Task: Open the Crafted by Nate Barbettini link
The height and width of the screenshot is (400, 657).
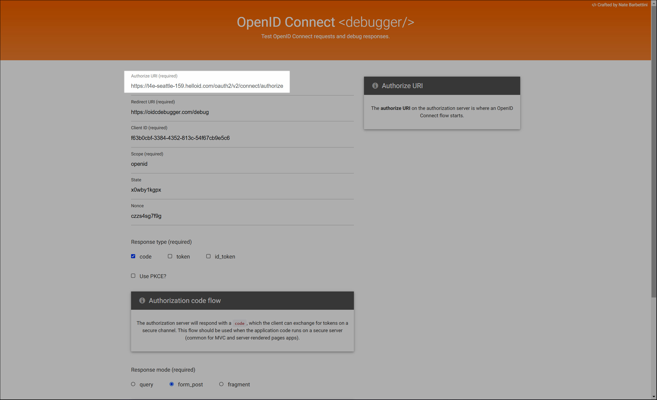Action: click(620, 5)
